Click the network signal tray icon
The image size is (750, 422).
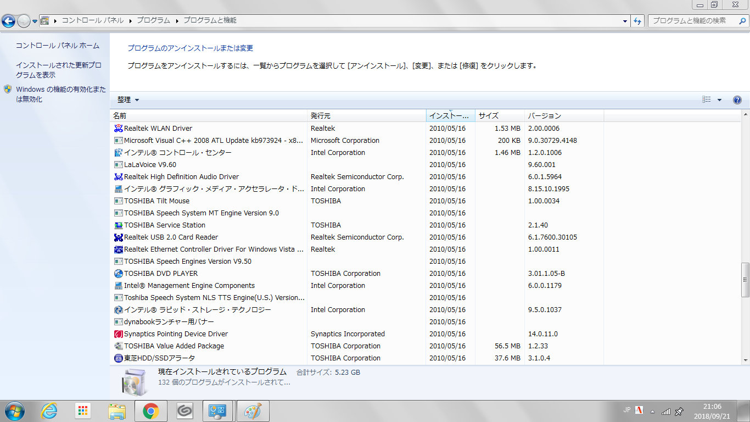click(665, 411)
